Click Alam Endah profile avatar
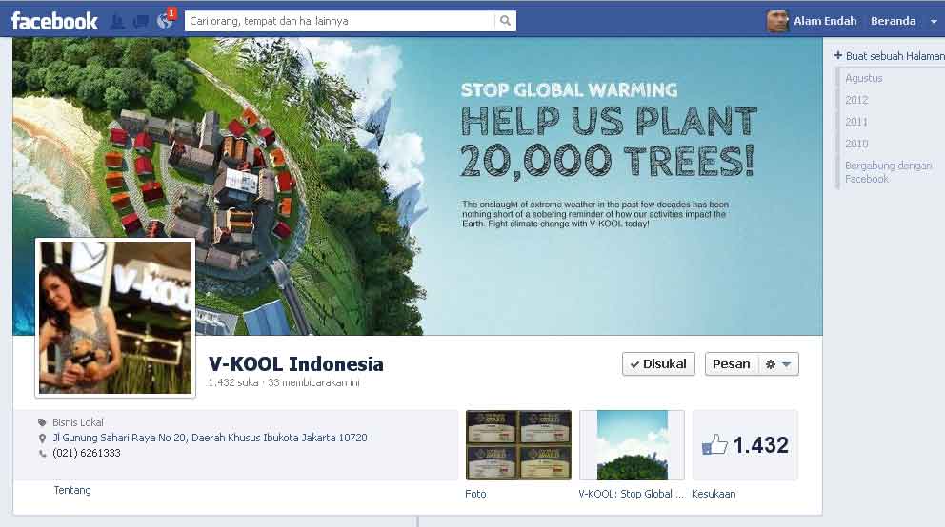This screenshot has height=527, width=945. coord(777,21)
